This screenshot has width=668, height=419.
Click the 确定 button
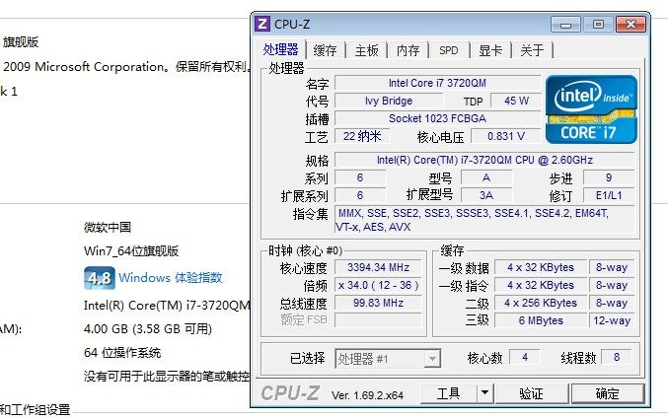pyautogui.click(x=608, y=393)
